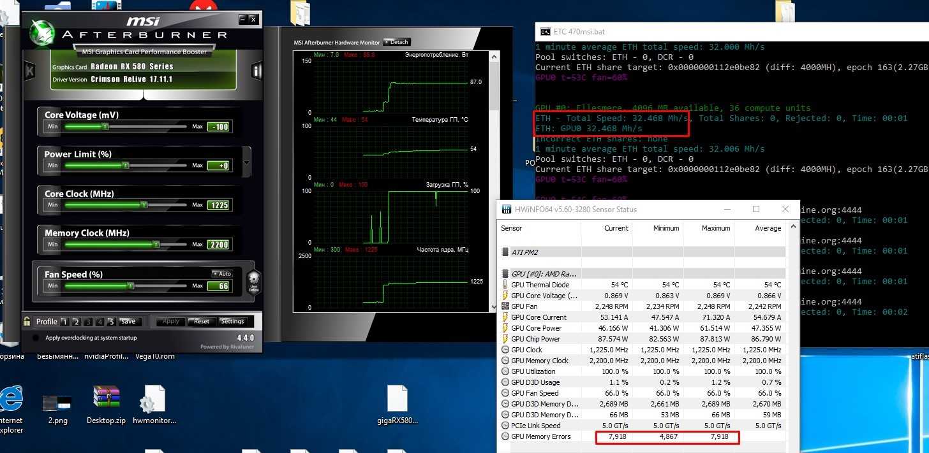This screenshot has width=929, height=453.
Task: Detach the hardware monitor window
Action: 396,42
